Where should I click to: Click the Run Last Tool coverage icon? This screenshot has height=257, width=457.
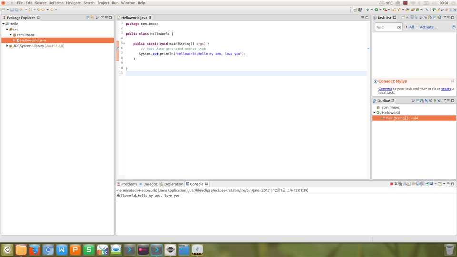tap(385, 10)
